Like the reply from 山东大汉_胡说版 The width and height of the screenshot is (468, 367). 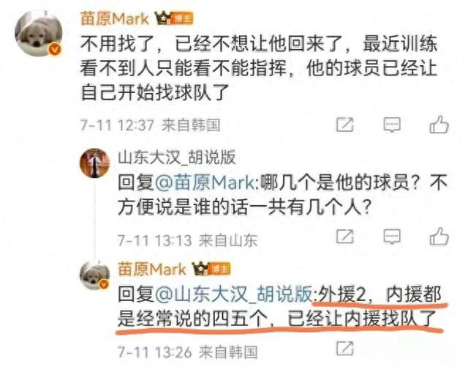pos(439,237)
